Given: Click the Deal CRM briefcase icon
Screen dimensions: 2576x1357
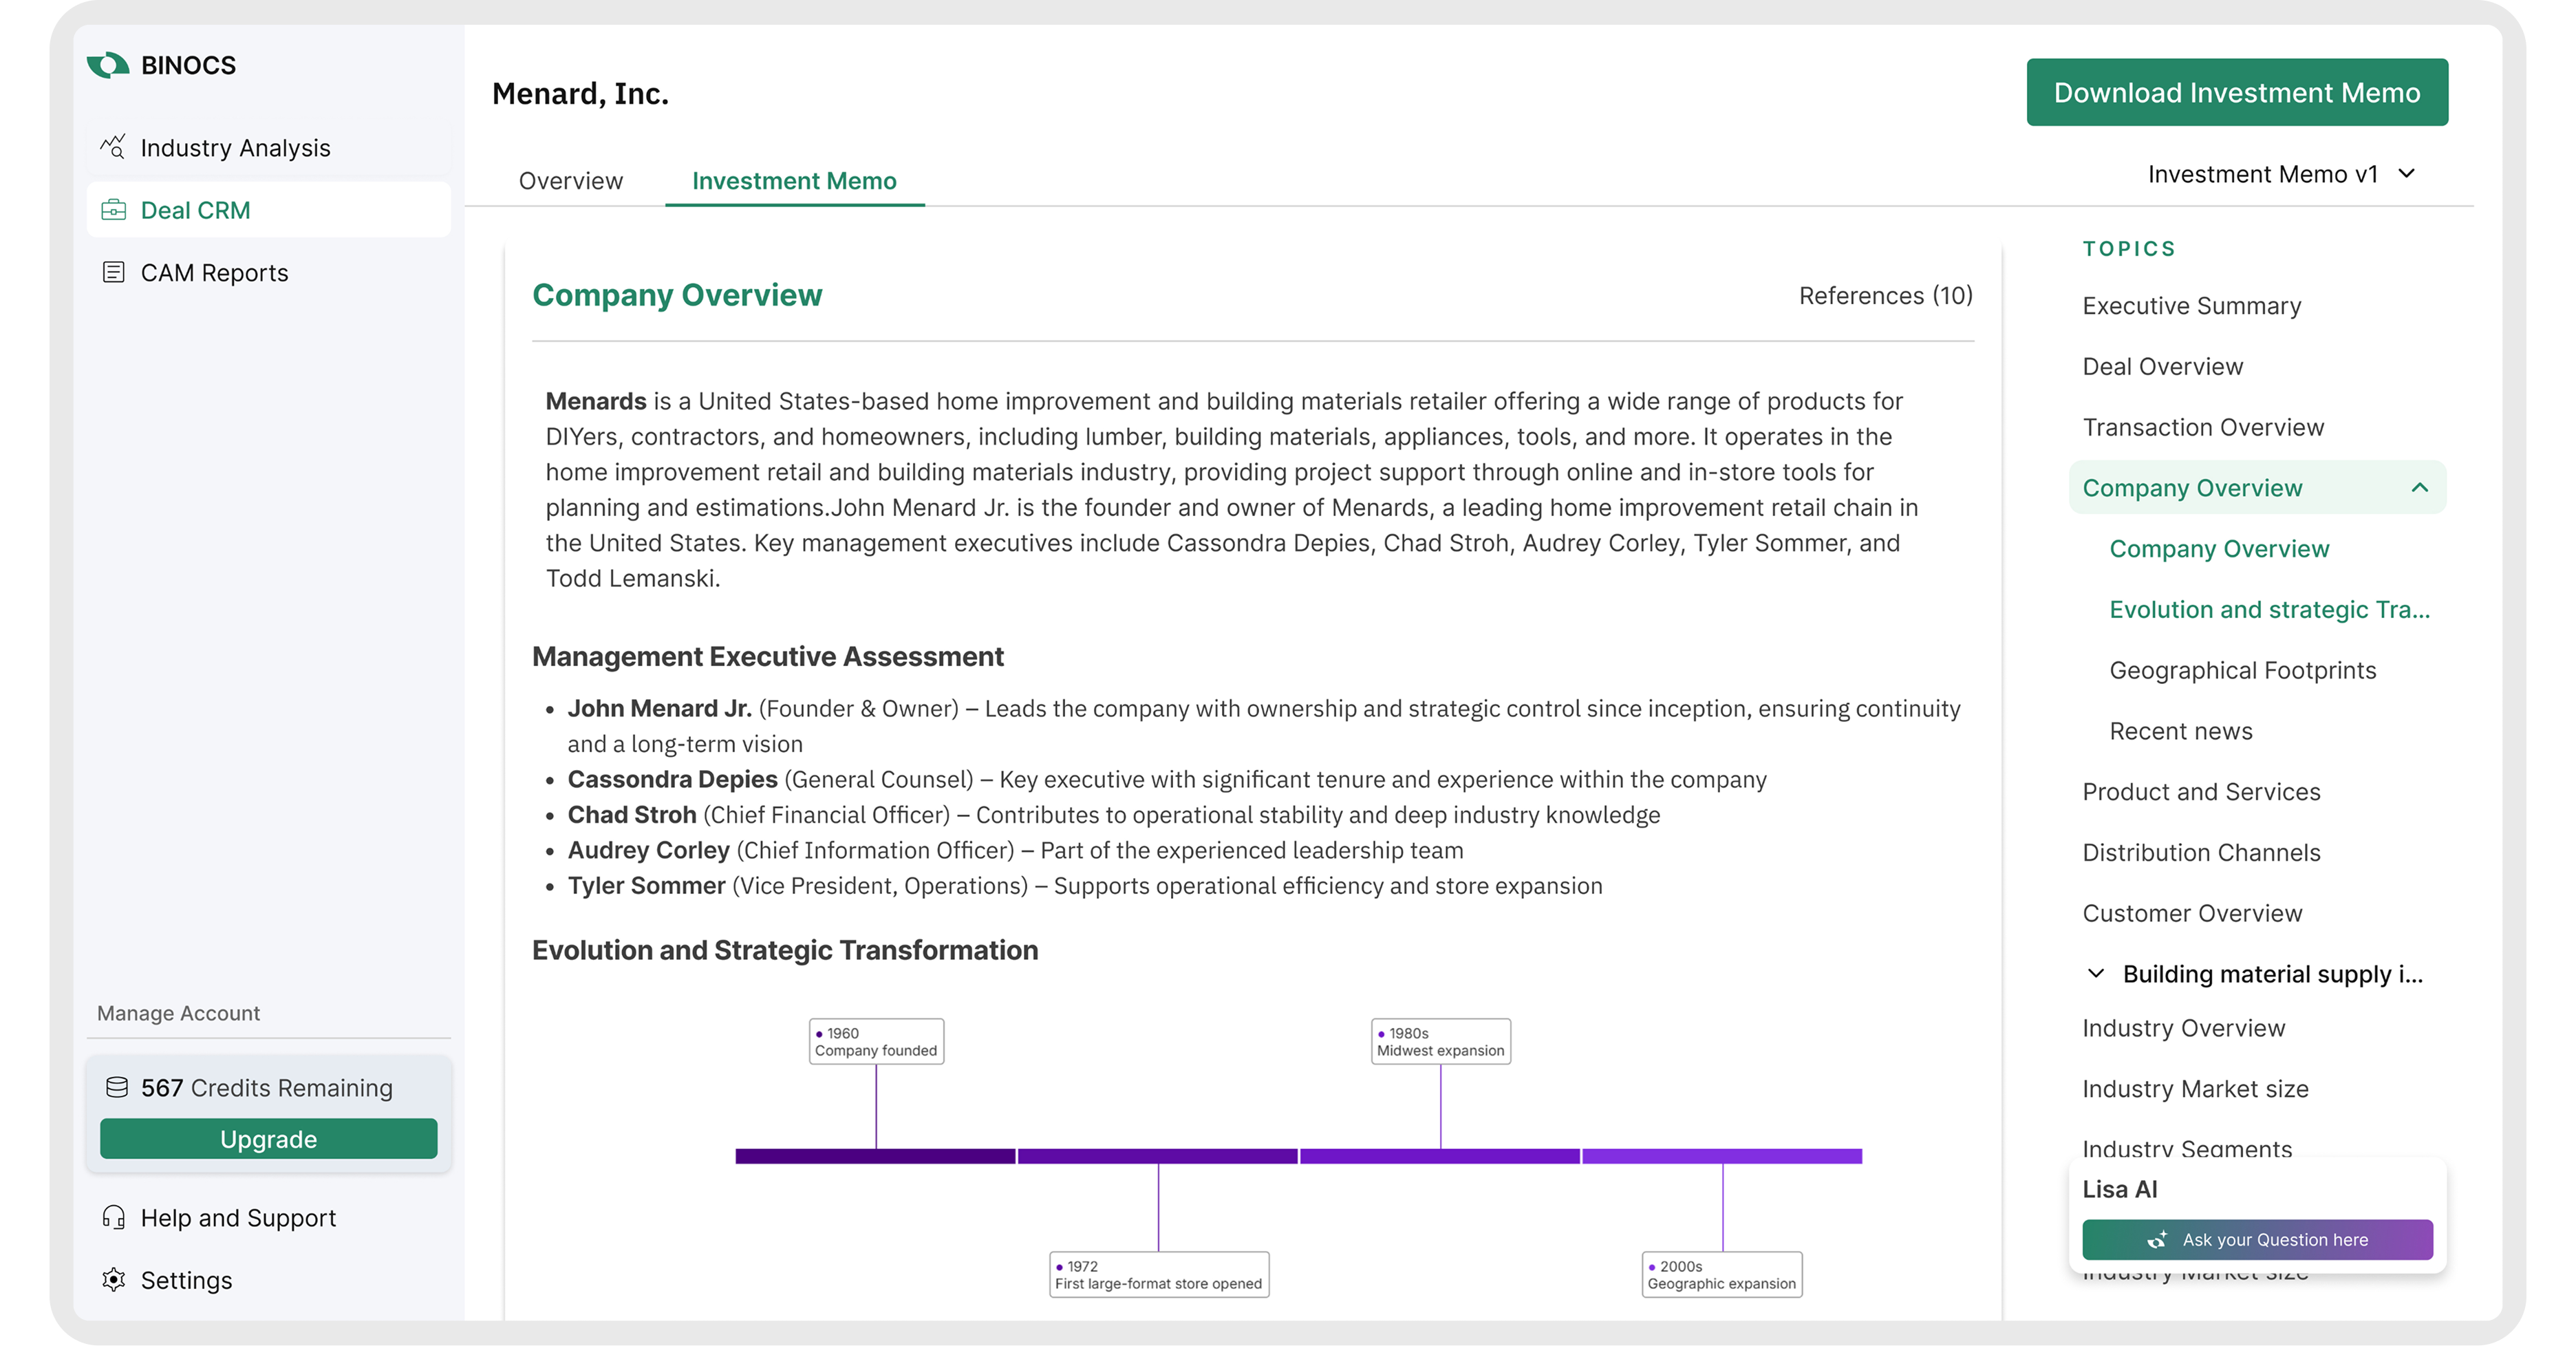Looking at the screenshot, I should [114, 210].
